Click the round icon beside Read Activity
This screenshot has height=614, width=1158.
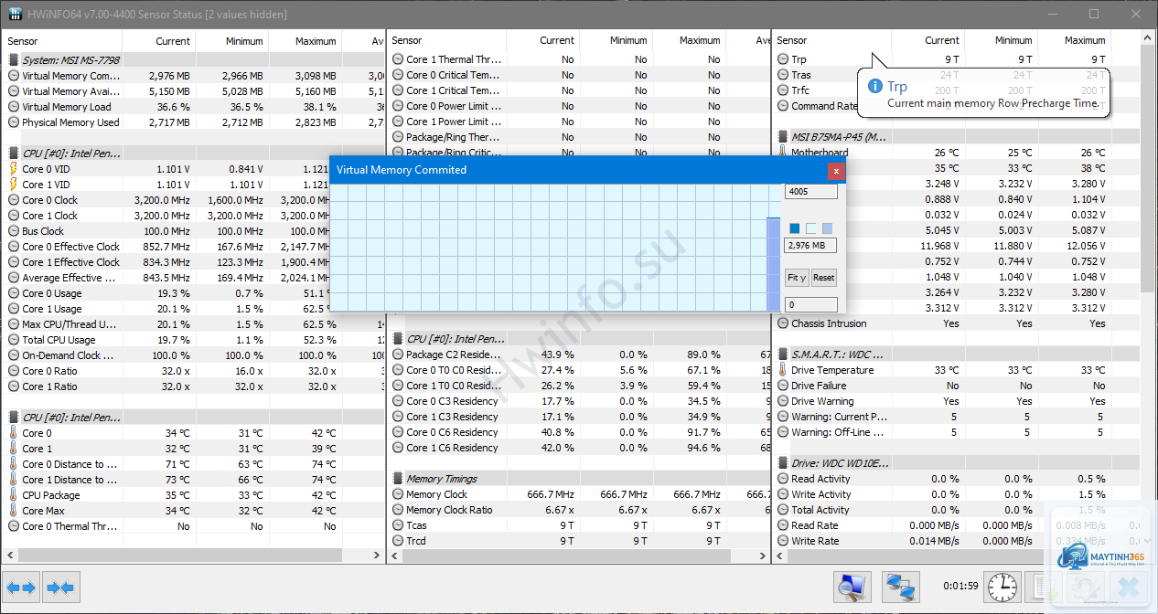pyautogui.click(x=784, y=479)
